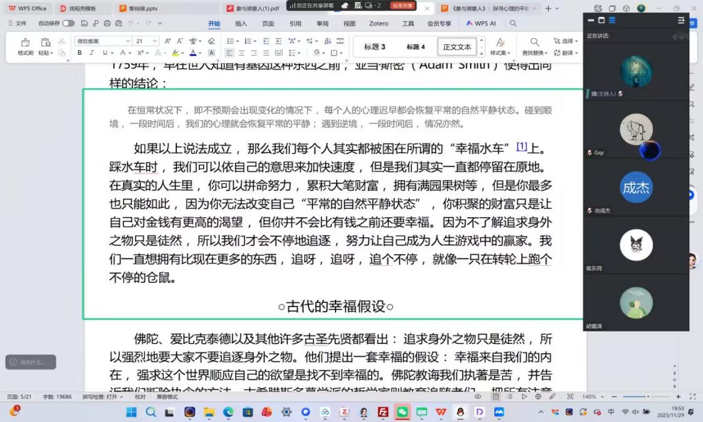The height and width of the screenshot is (422, 703).
Task: Open the font name dropdown (微软雅黑)
Action: tap(102, 41)
